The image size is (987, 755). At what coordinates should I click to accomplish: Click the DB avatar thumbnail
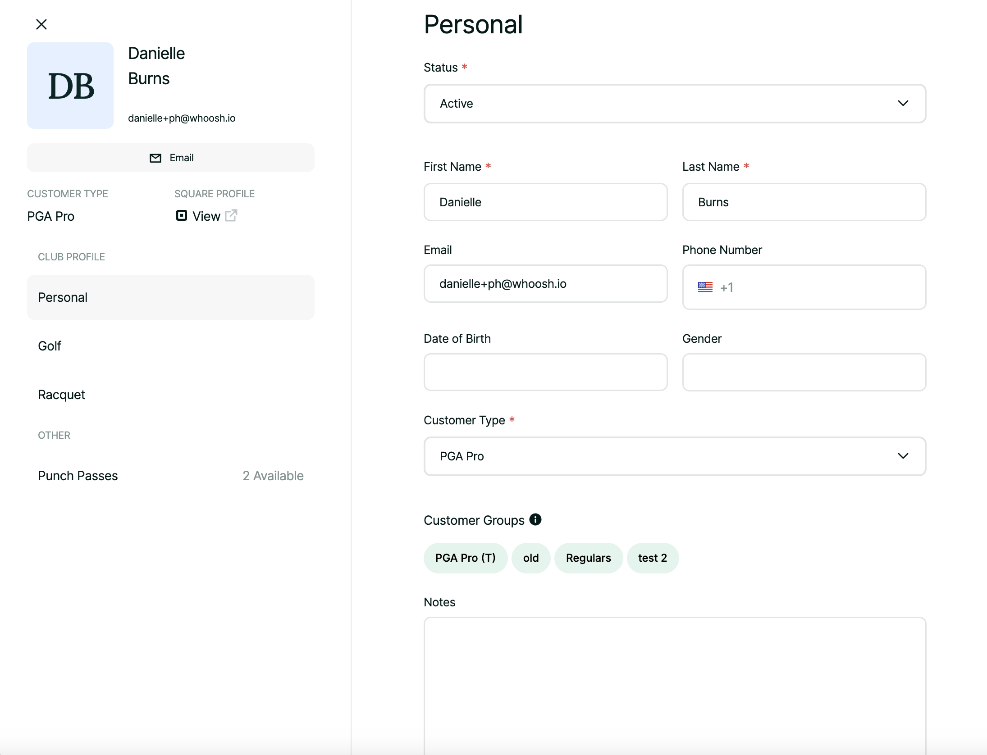[70, 86]
